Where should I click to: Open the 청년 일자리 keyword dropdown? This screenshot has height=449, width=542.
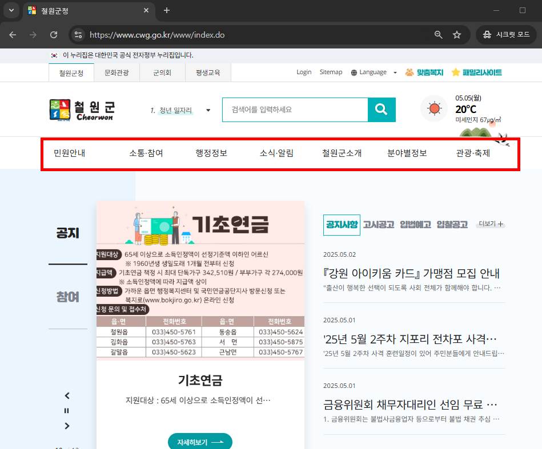[208, 110]
